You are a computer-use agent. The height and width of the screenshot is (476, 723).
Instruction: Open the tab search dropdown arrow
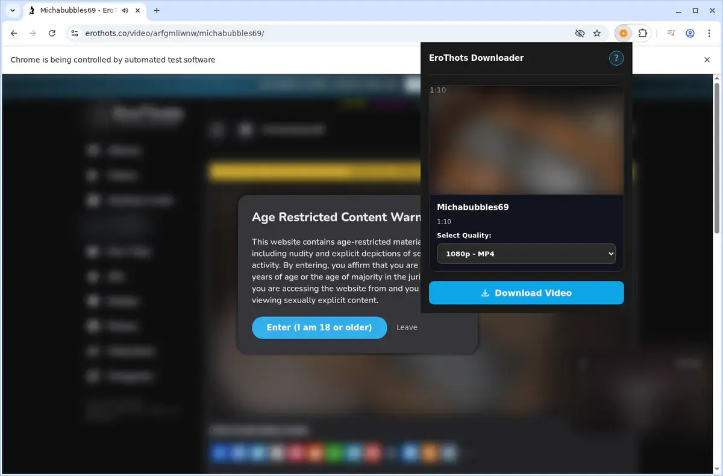pyautogui.click(x=12, y=10)
